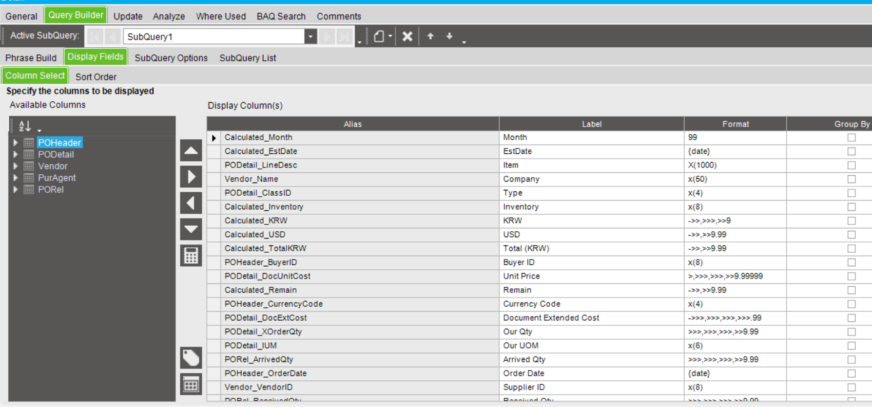The height and width of the screenshot is (407, 872).
Task: Click the SubQuery1 field in Active SubQuery
Action: click(x=214, y=37)
